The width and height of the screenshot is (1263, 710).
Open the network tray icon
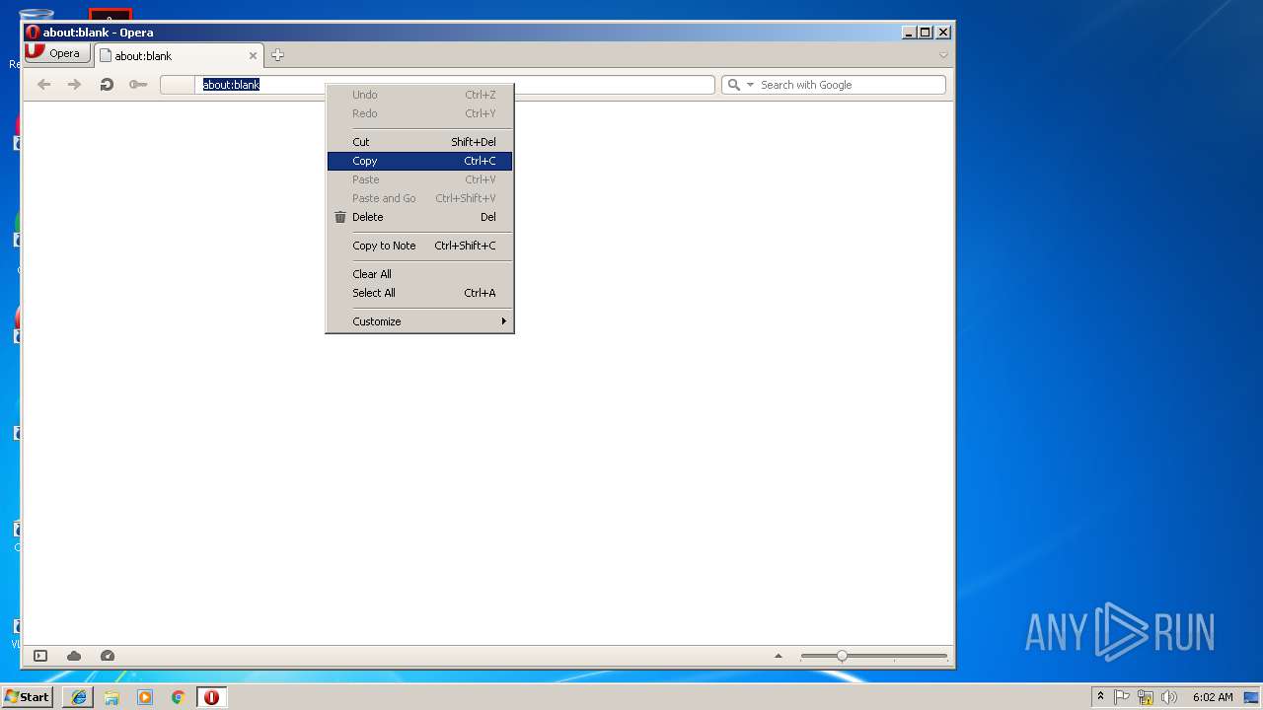(1146, 697)
